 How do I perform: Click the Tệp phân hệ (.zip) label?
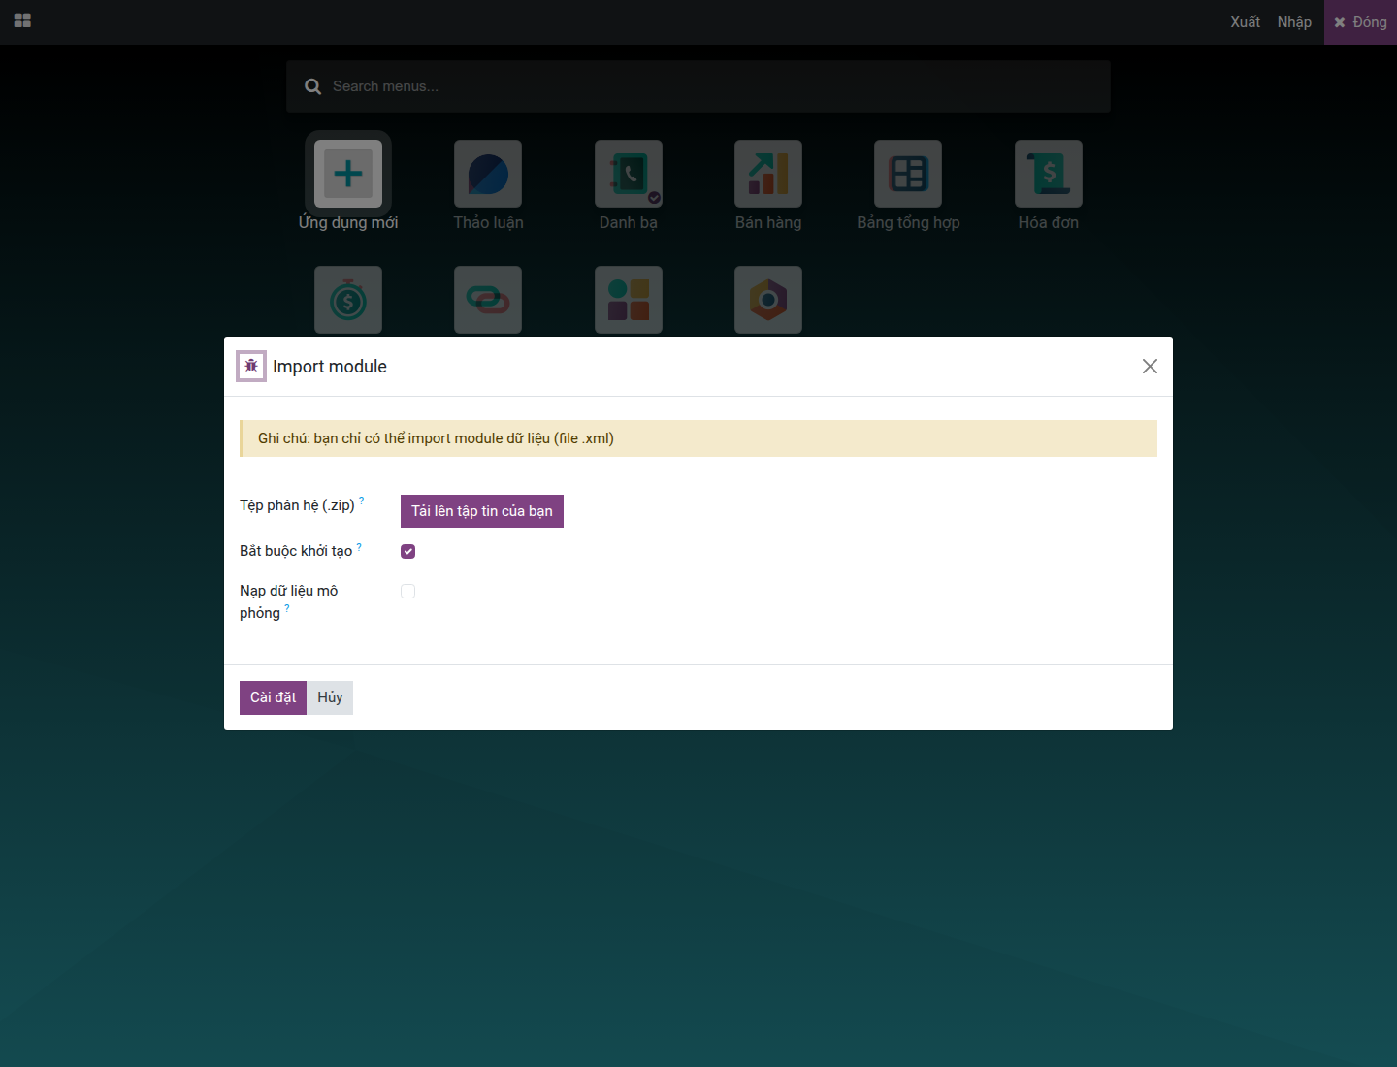tap(297, 505)
